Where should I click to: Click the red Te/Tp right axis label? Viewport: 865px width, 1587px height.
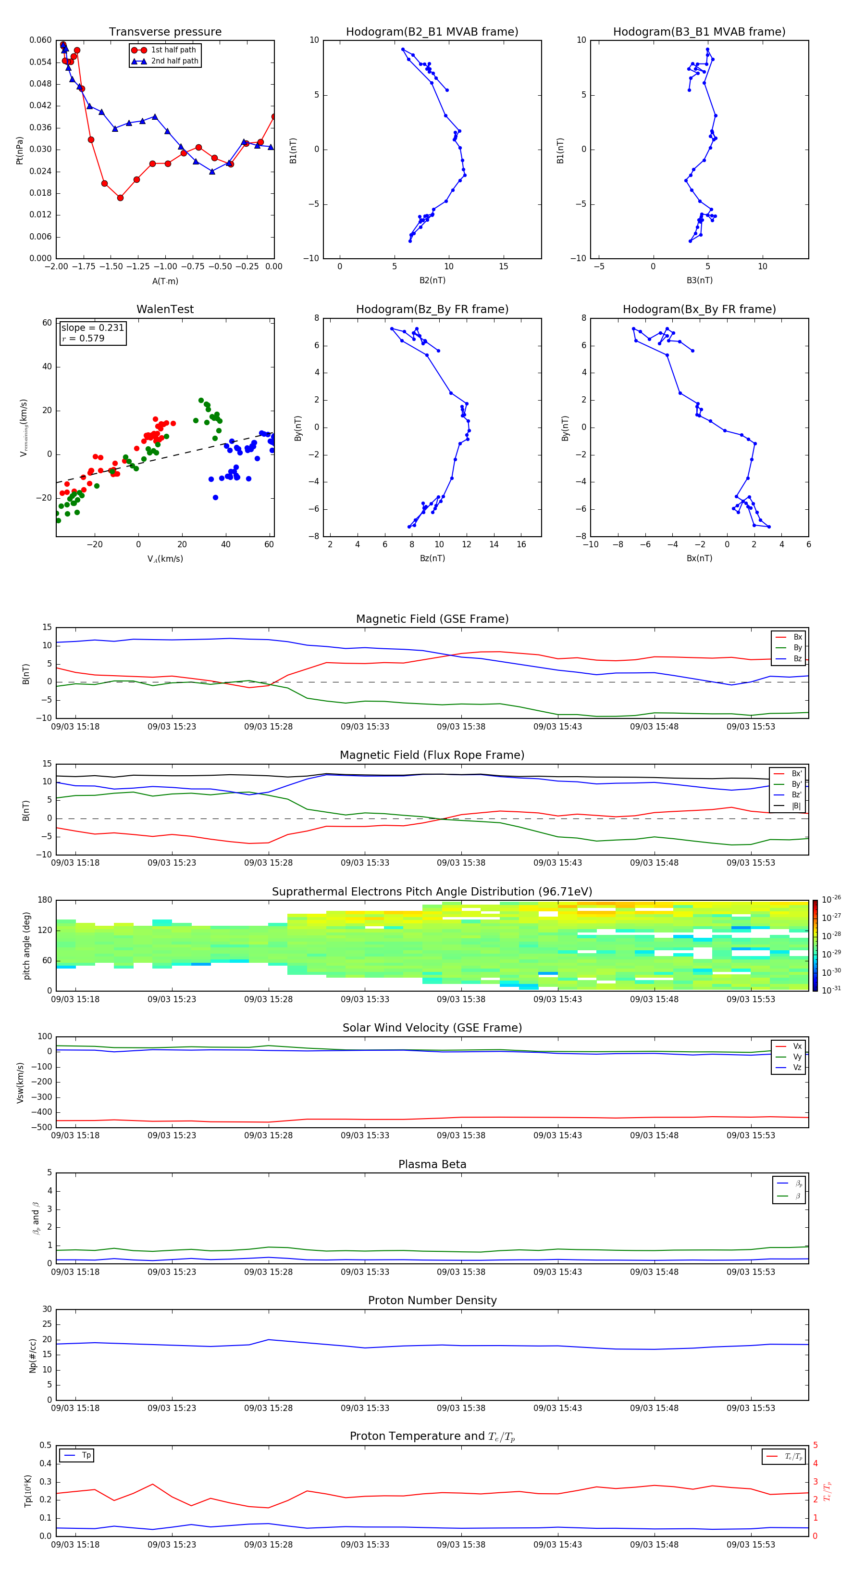[827, 1491]
